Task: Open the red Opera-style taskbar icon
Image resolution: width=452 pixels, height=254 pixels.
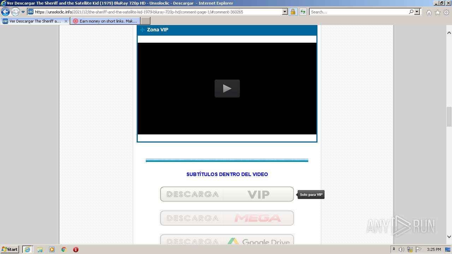Action: click(76, 249)
